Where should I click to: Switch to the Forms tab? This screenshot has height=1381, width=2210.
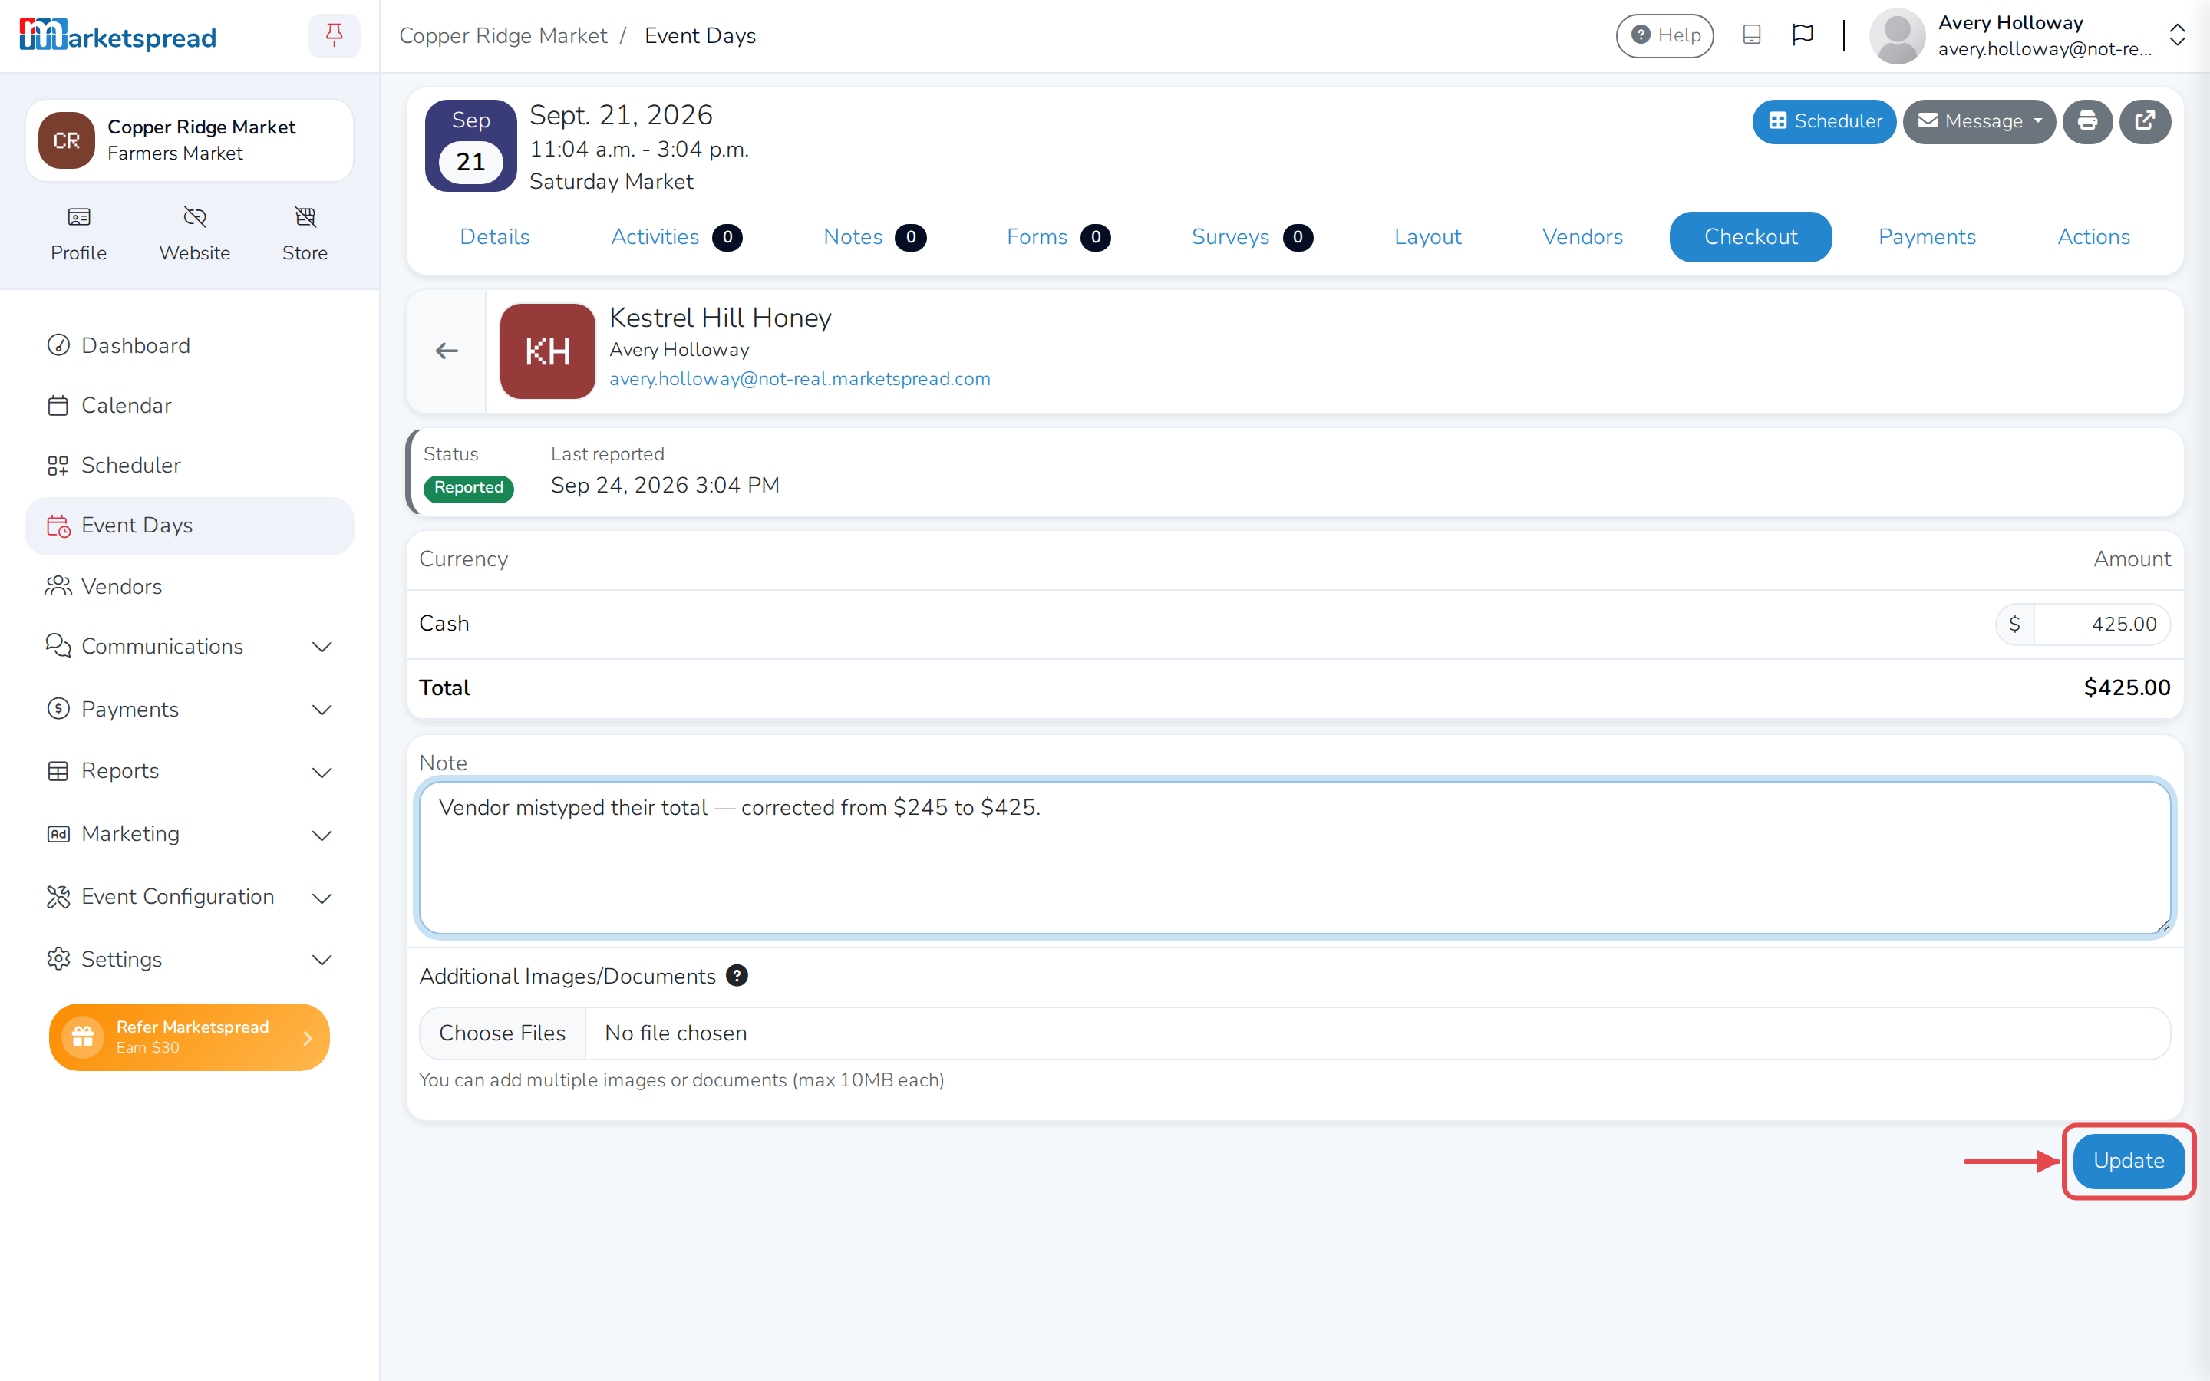pyautogui.click(x=1057, y=236)
